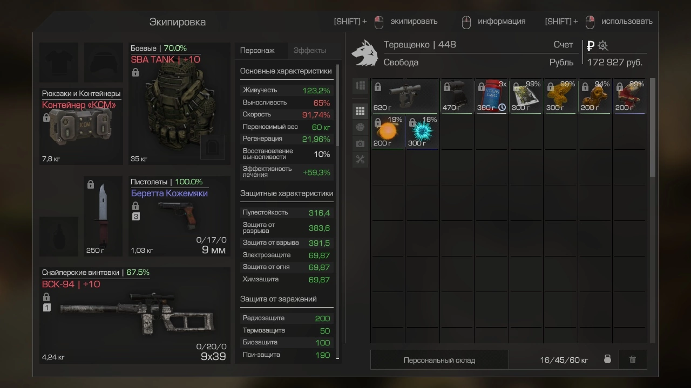
Task: Click the trash bin delete icon
Action: pyautogui.click(x=633, y=359)
